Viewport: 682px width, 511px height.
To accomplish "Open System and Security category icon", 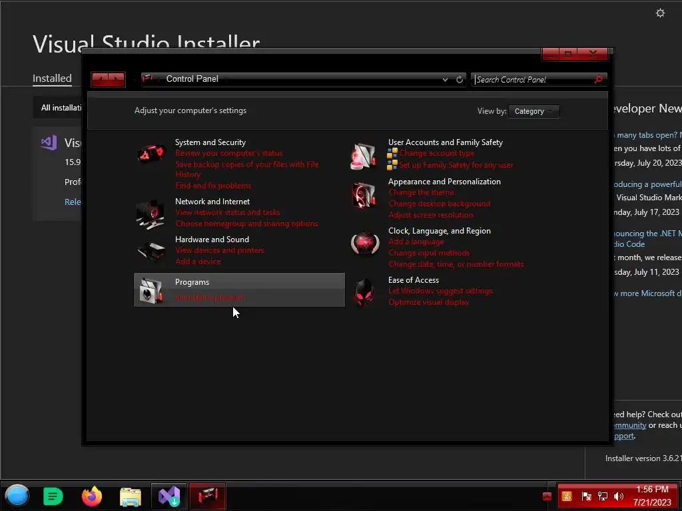I will 151,154.
